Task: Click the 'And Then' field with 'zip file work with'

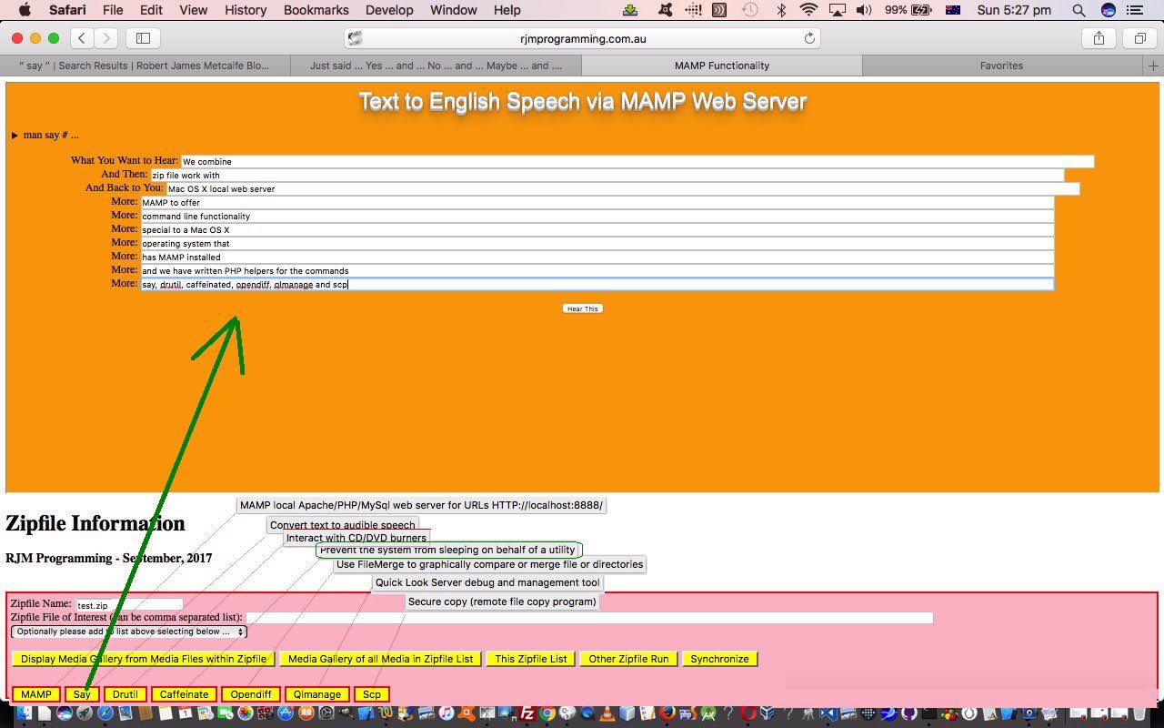Action: 607,176
